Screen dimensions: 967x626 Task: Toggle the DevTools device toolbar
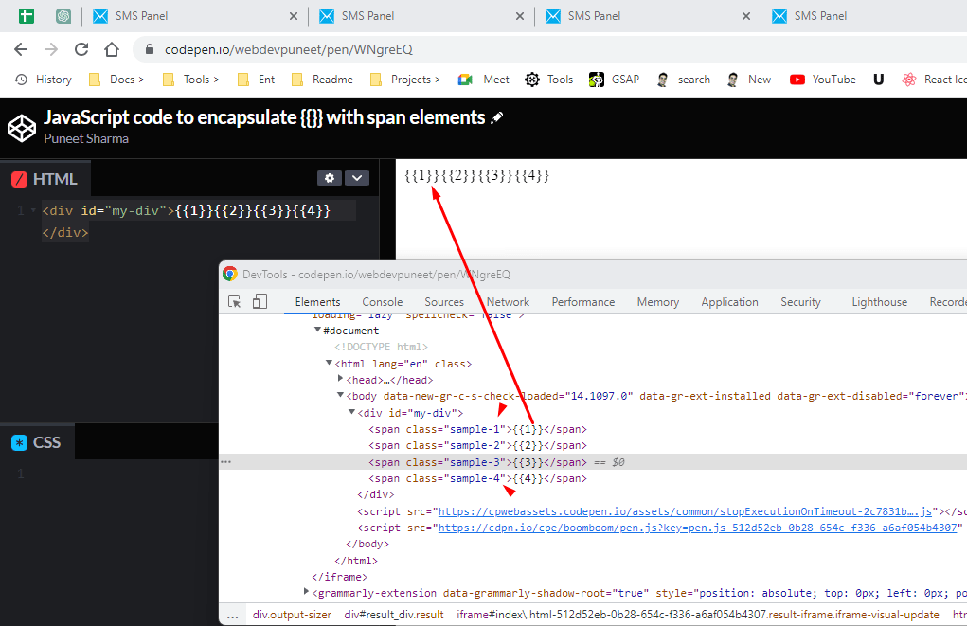point(260,300)
